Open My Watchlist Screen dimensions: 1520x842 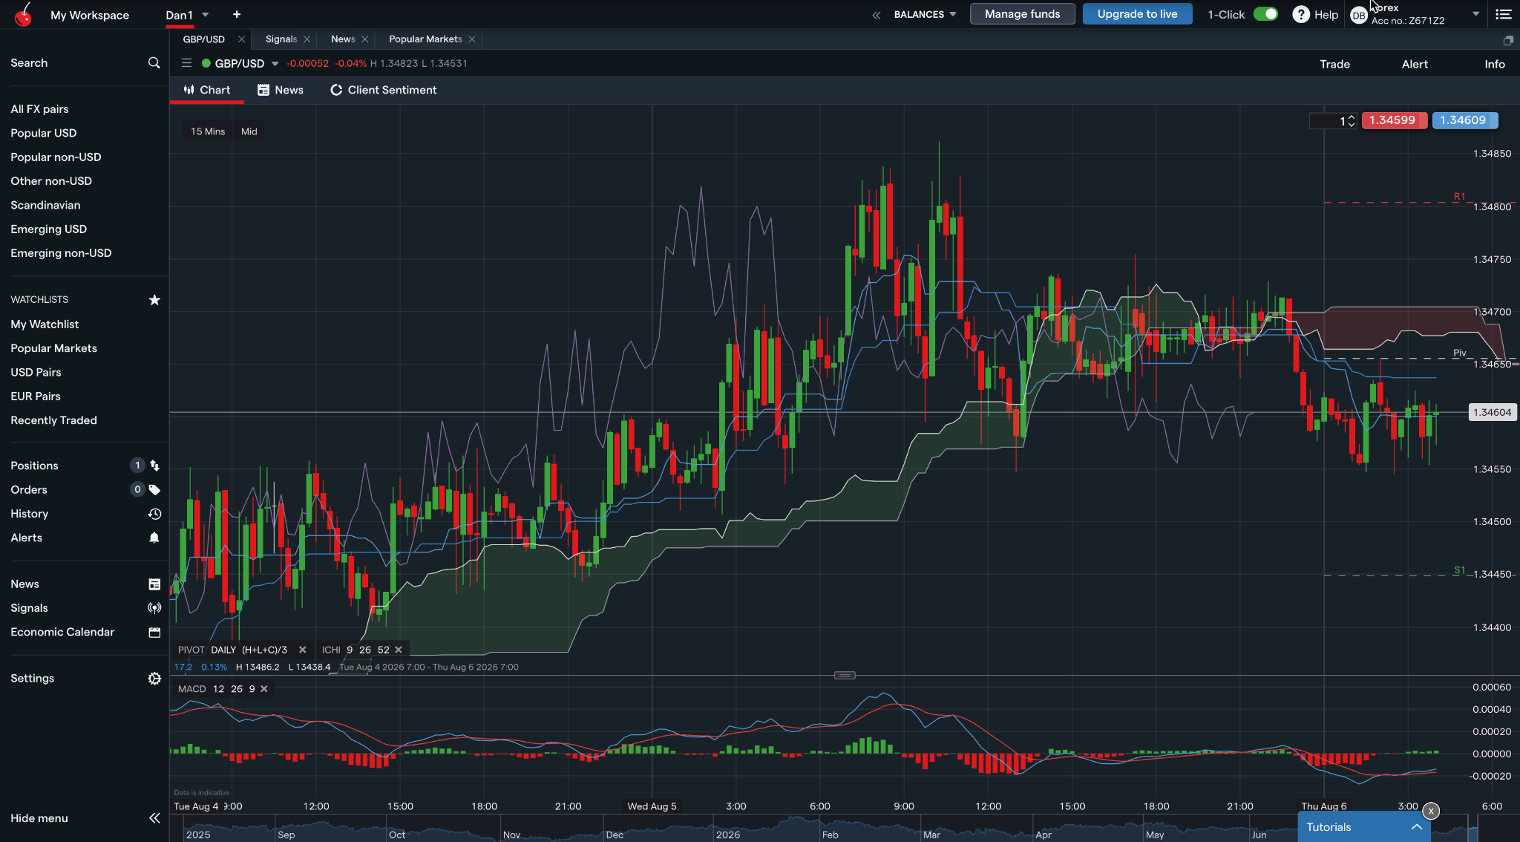click(x=45, y=324)
